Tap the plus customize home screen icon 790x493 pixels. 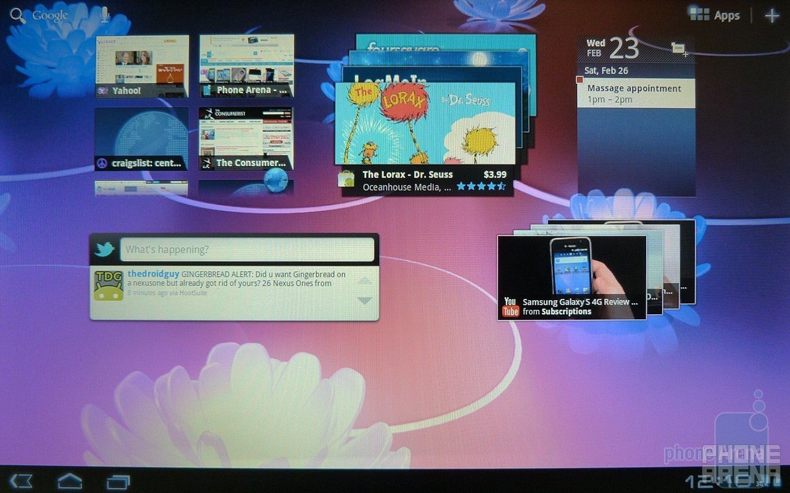(x=772, y=15)
